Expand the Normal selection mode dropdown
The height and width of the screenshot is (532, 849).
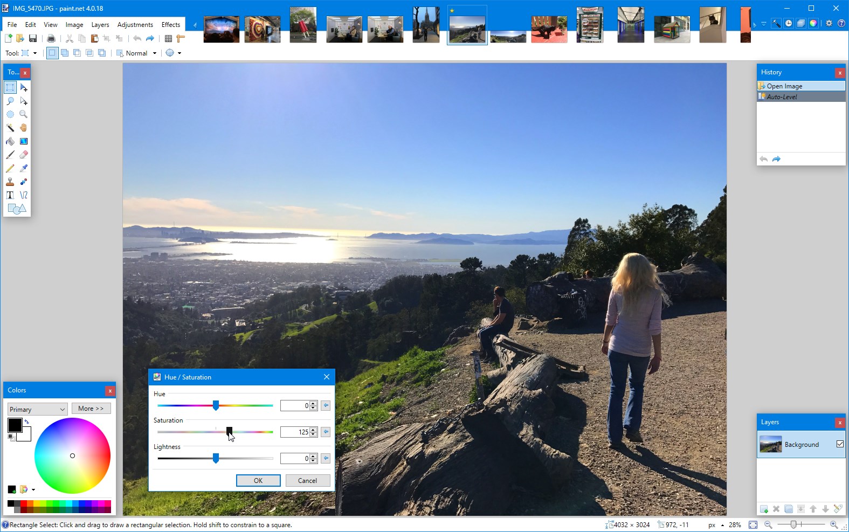click(154, 53)
